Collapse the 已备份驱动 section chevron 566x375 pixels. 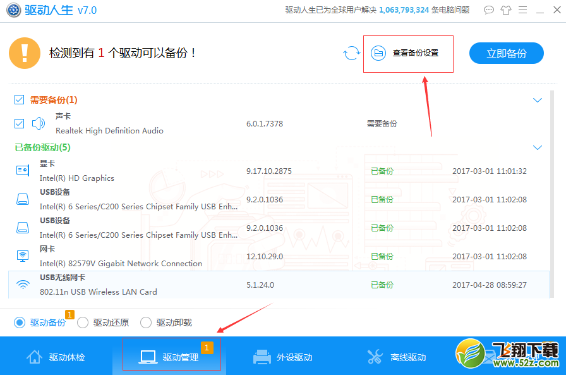(538, 147)
